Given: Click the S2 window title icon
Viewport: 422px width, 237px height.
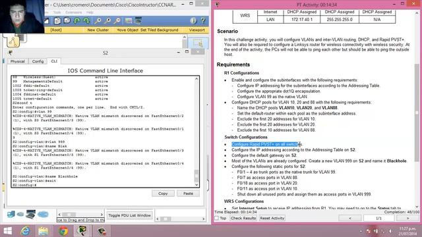Looking at the screenshot, I should [x=11, y=53].
